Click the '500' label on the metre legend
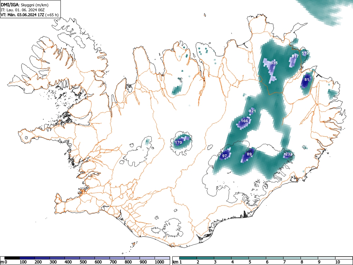The width and height of the screenshot is (353, 265). [x=83, y=262]
